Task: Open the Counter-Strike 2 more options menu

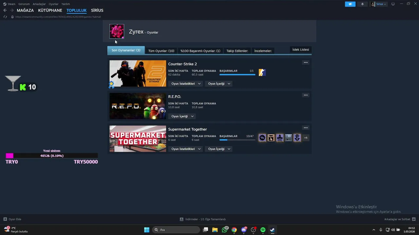Action: [305, 62]
